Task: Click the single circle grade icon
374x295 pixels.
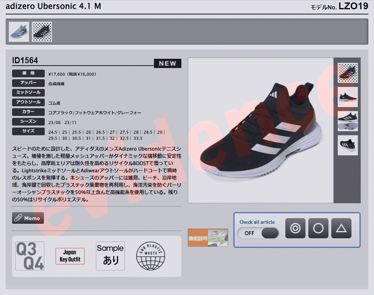Action: click(x=318, y=228)
